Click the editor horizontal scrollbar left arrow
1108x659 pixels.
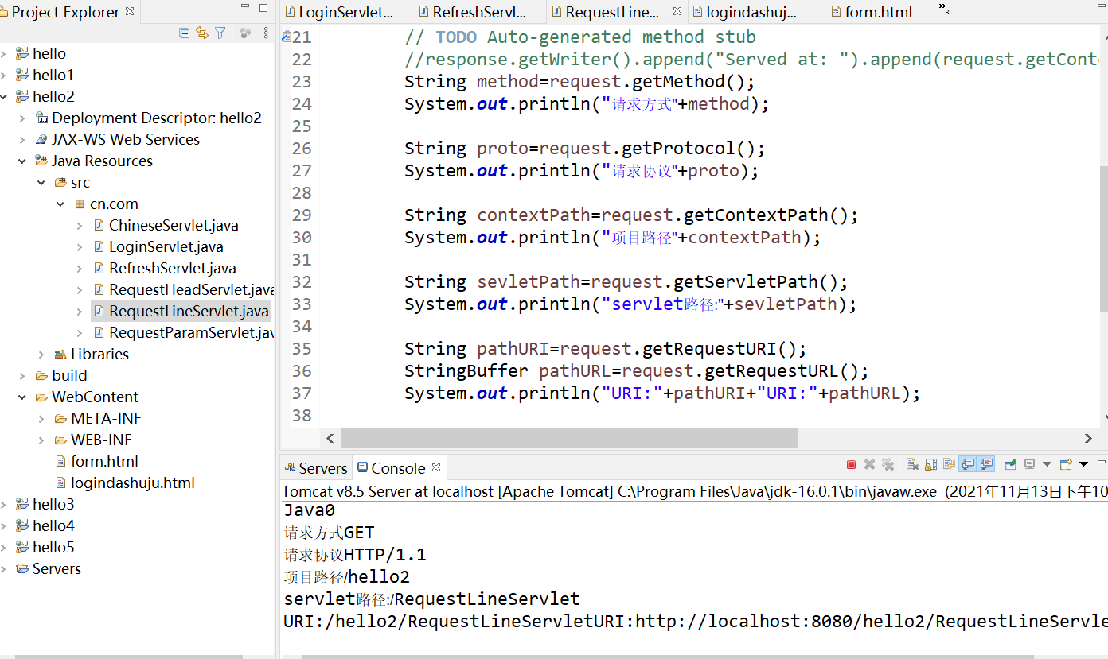tap(330, 438)
